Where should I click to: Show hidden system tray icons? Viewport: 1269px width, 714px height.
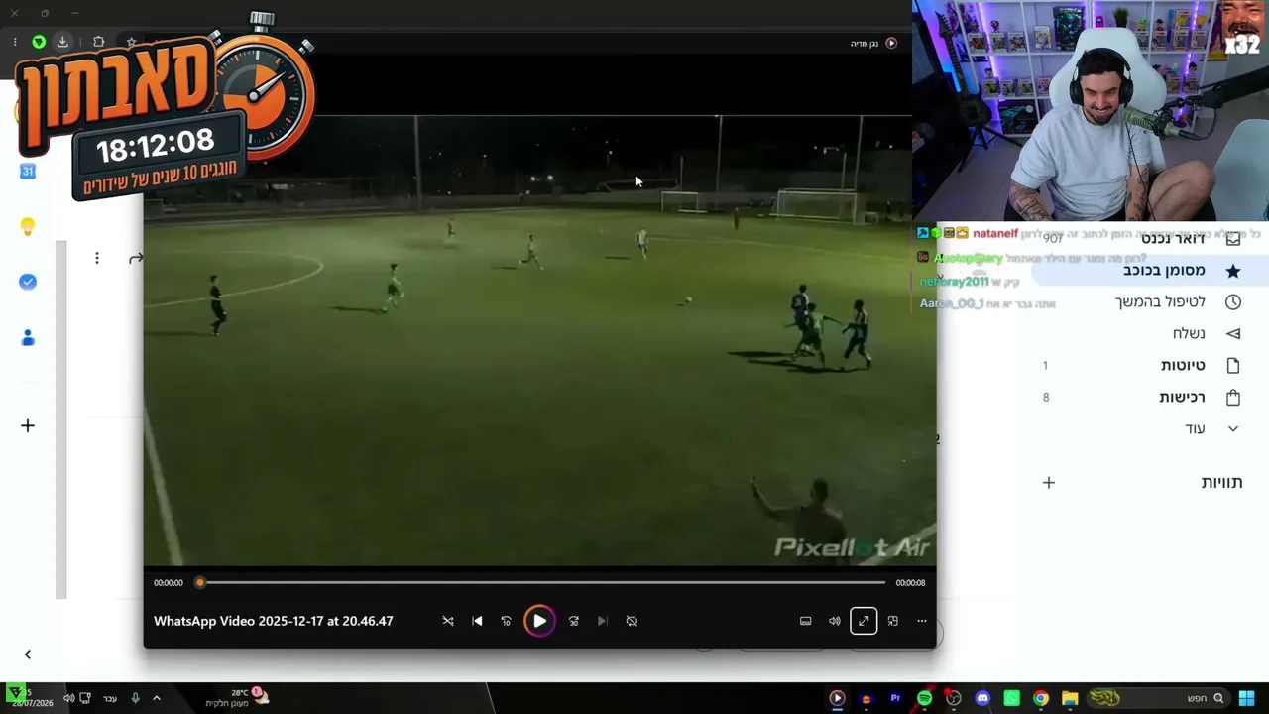[156, 698]
